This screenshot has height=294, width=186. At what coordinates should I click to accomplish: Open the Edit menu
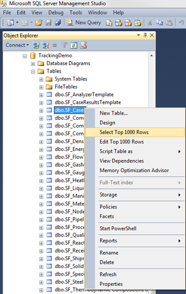pyautogui.click(x=21, y=13)
